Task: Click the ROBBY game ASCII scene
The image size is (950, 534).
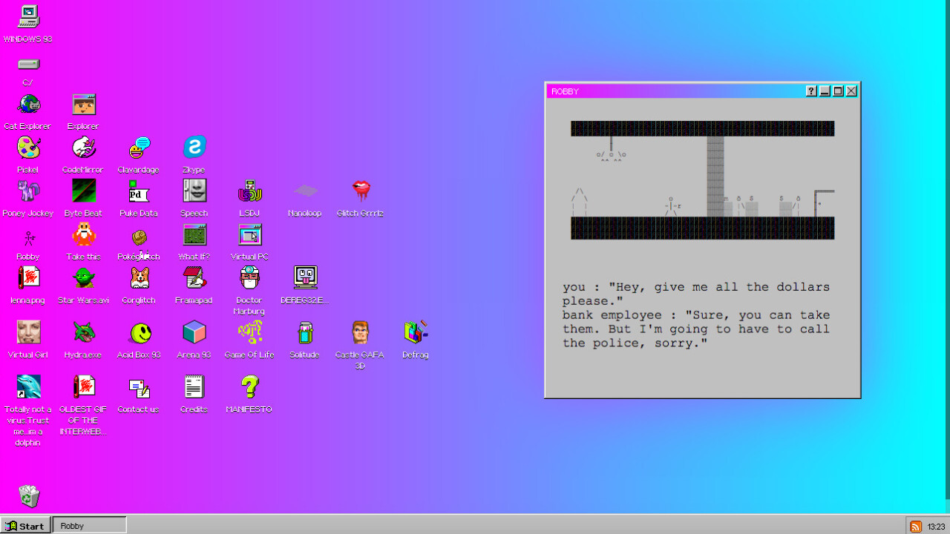Action: point(702,180)
